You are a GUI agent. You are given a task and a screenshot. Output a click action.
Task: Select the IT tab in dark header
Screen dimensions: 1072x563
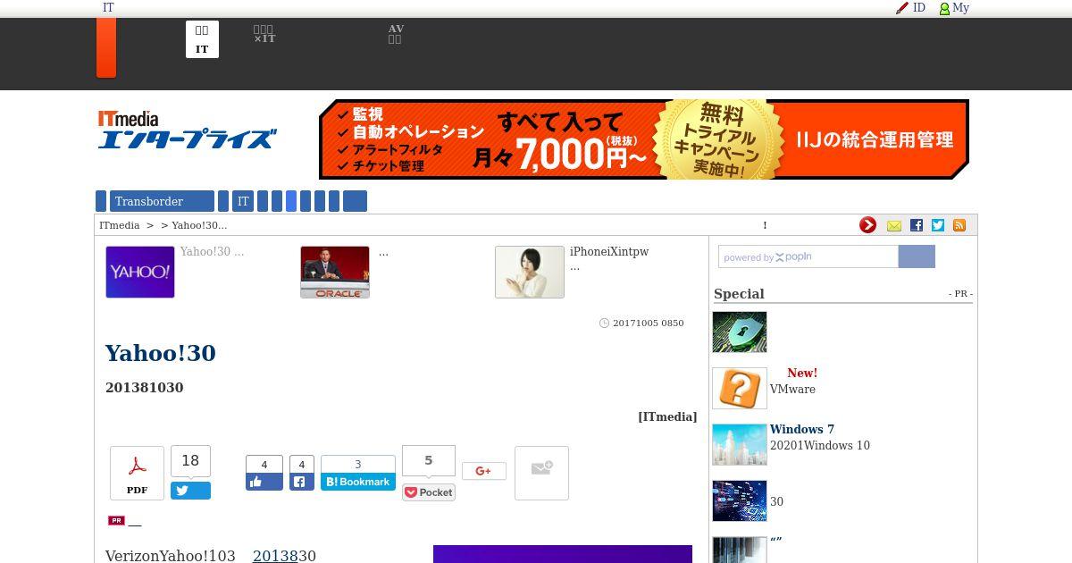point(202,39)
